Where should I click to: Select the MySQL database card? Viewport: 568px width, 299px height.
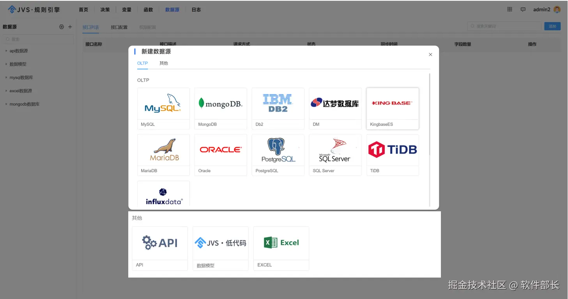[163, 108]
